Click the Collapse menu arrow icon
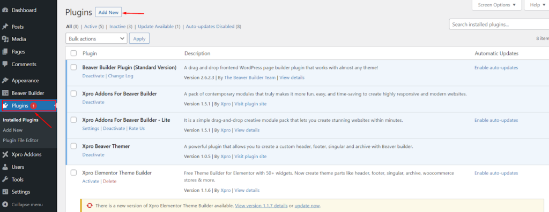 [x=5, y=205]
